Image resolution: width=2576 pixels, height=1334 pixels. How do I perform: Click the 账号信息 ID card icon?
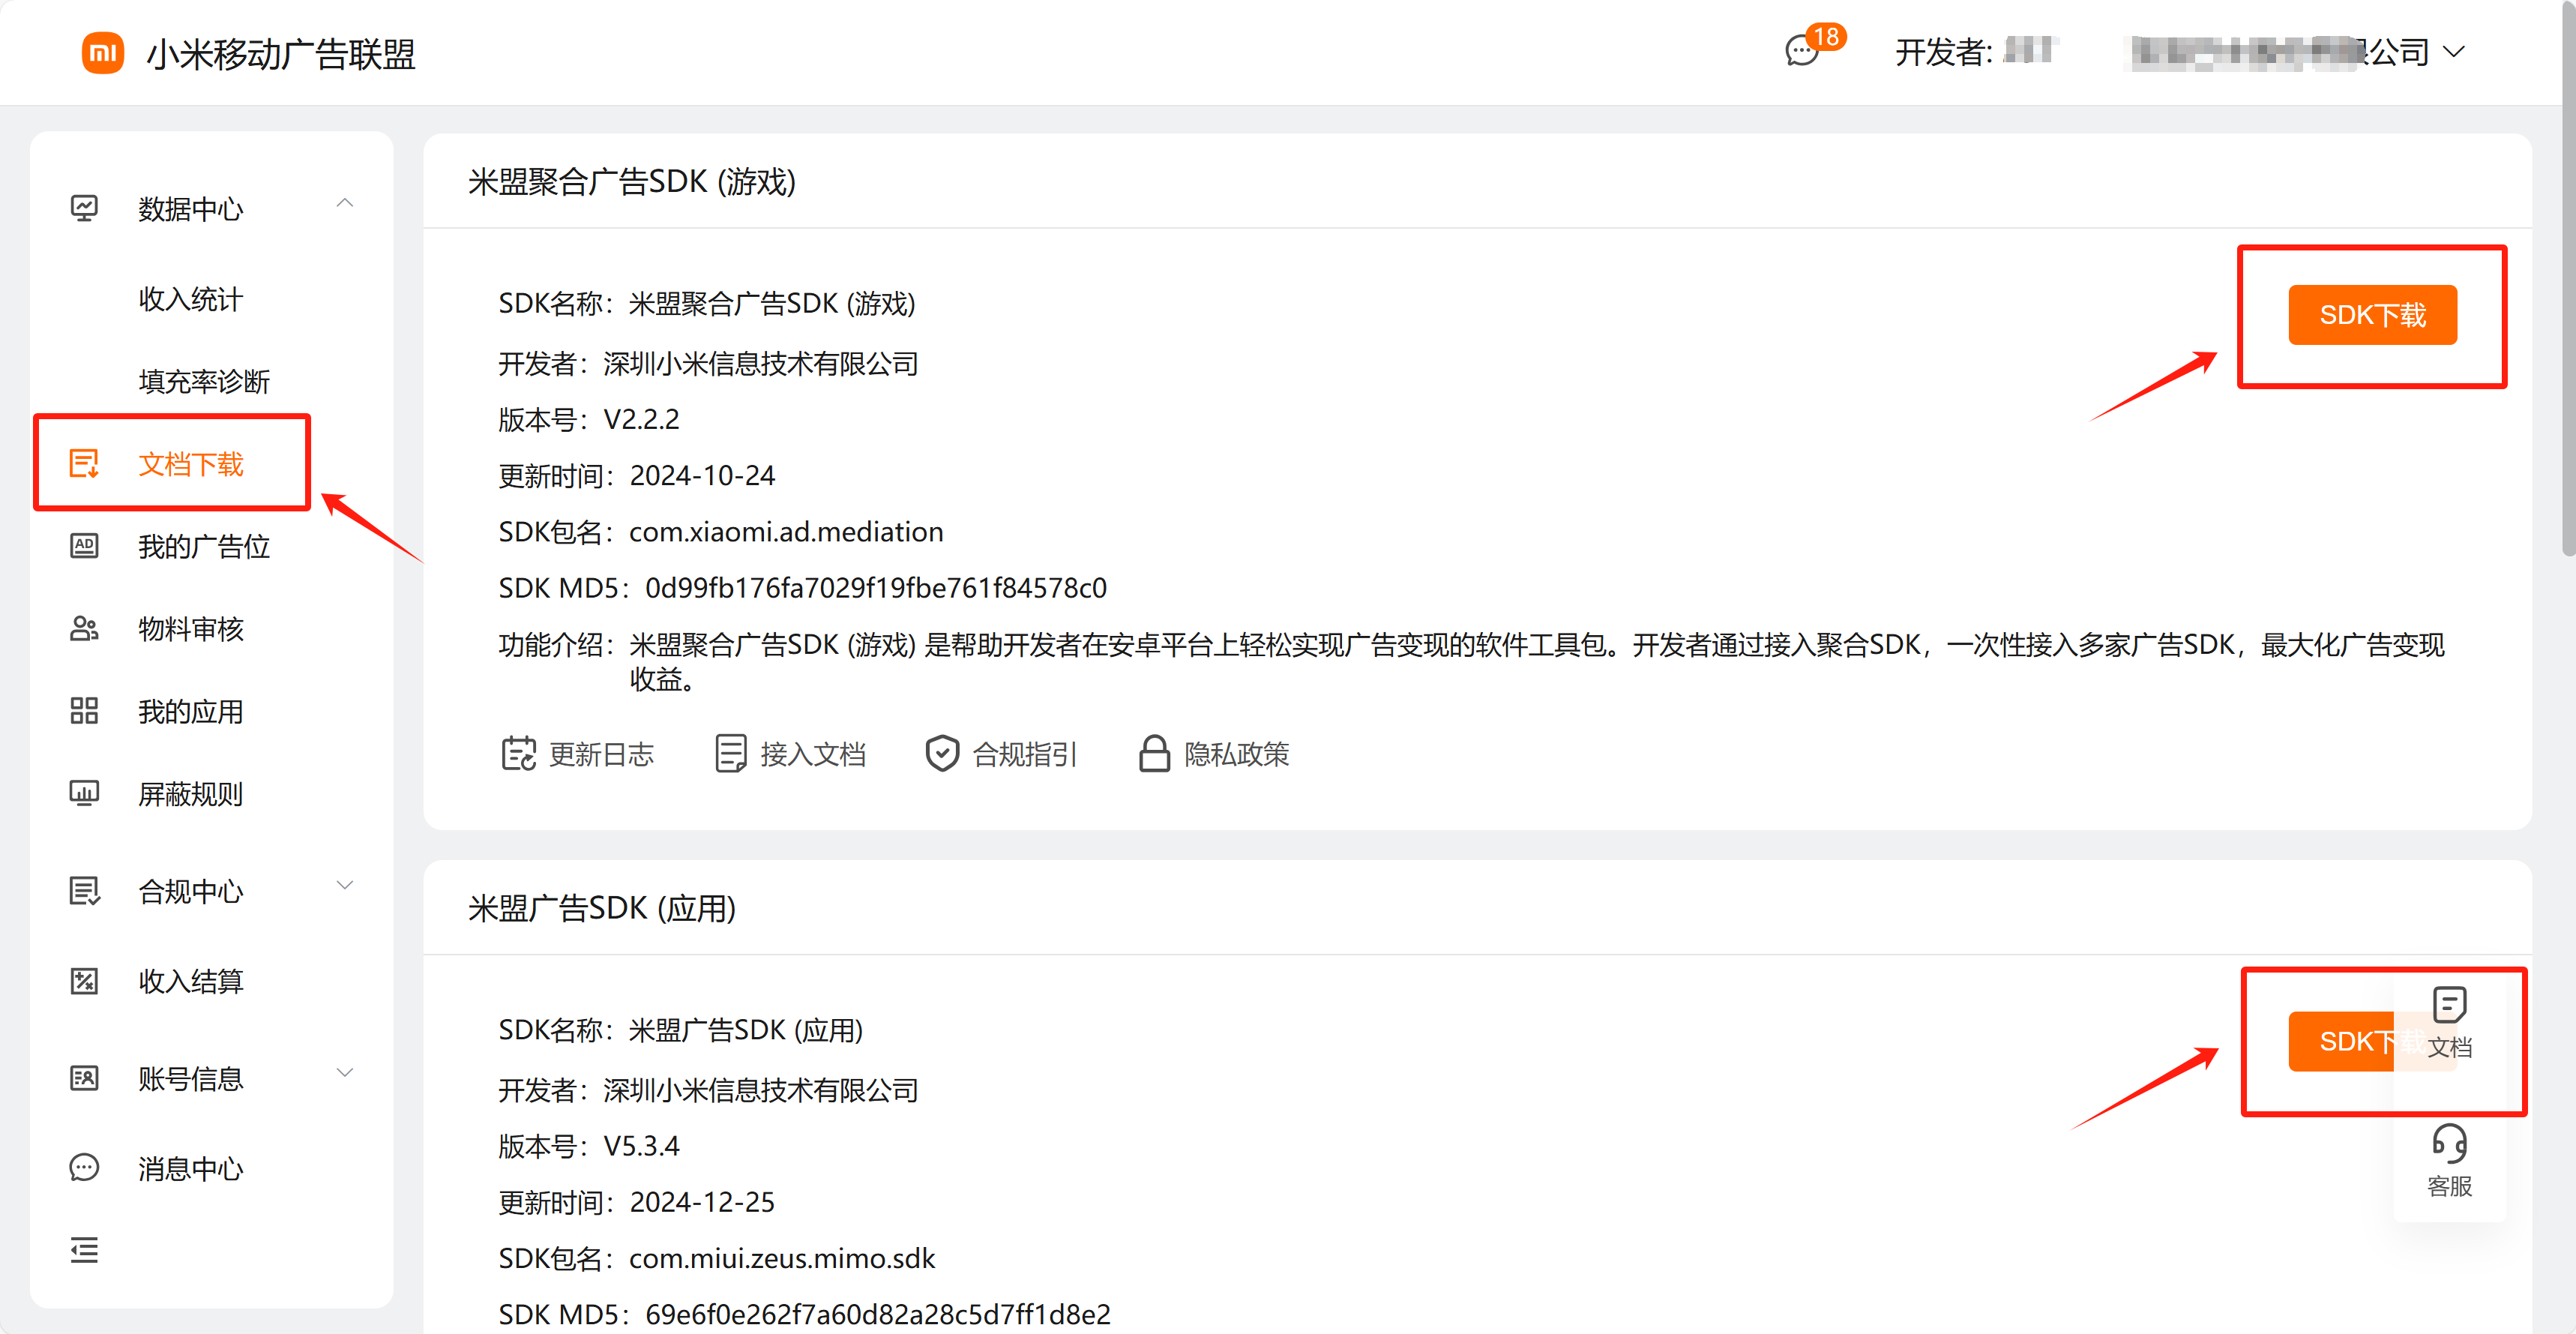(84, 1078)
